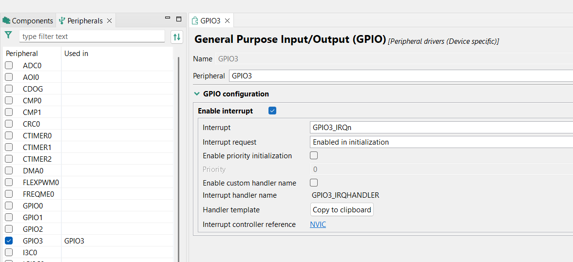This screenshot has width=573, height=262.
Task: Switch to the Components tab
Action: tap(28, 21)
